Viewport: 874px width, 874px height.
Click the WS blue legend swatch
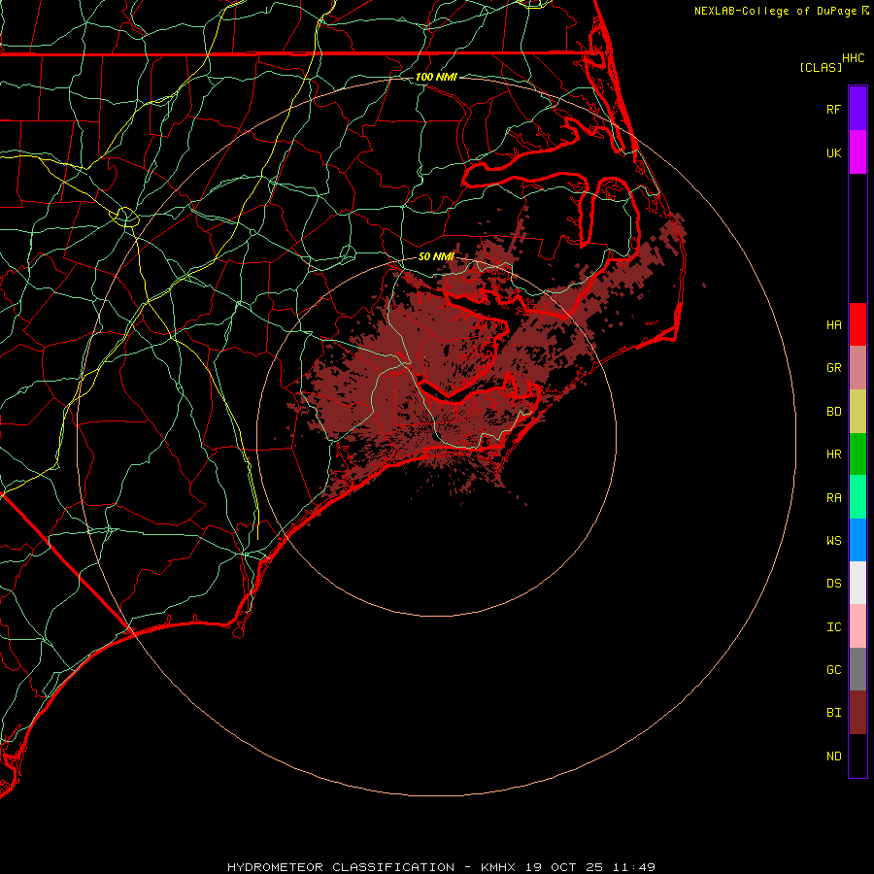(857, 540)
